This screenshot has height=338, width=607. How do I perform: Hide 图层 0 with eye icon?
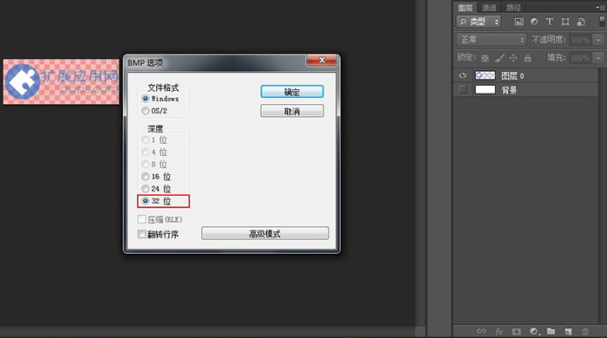point(462,75)
